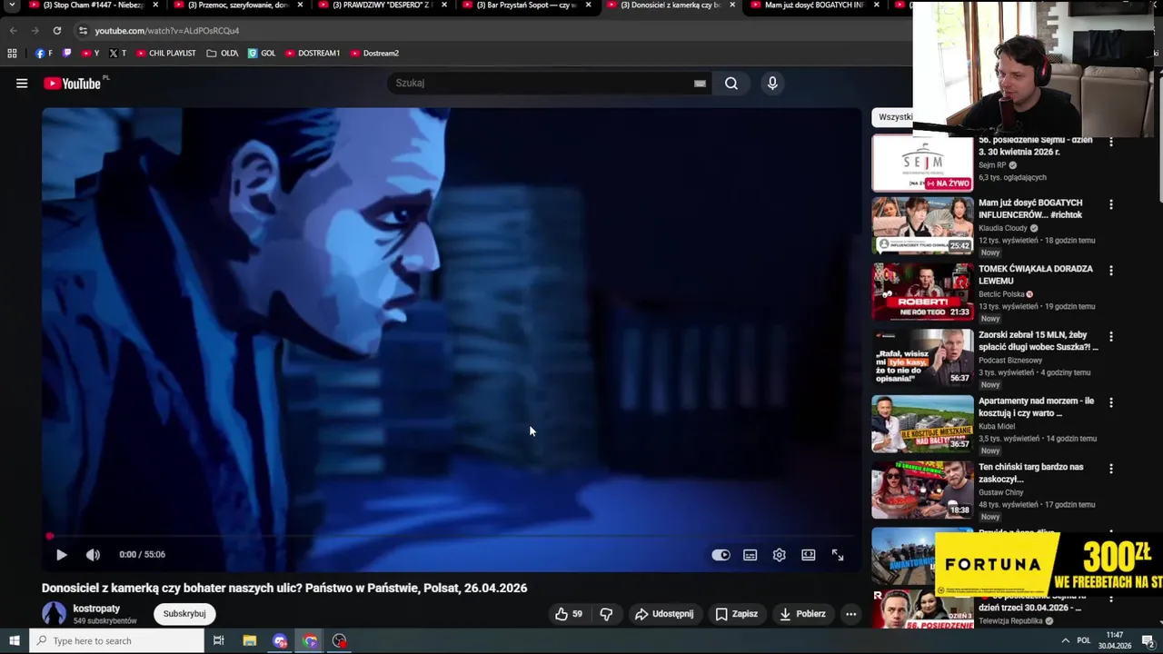This screenshot has height=654, width=1163.
Task: Open the Apartamenty nad morzem thumbnail
Action: pyautogui.click(x=922, y=423)
